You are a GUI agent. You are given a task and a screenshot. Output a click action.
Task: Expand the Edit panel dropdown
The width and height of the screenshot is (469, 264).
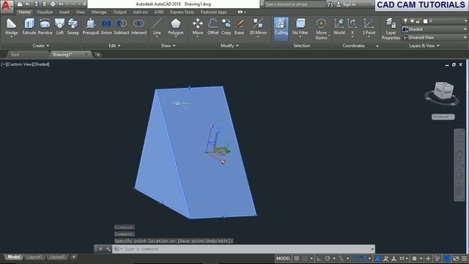114,45
